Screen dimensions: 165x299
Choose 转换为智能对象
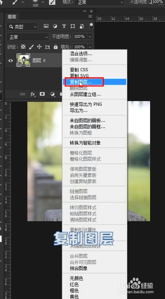tap(85, 143)
